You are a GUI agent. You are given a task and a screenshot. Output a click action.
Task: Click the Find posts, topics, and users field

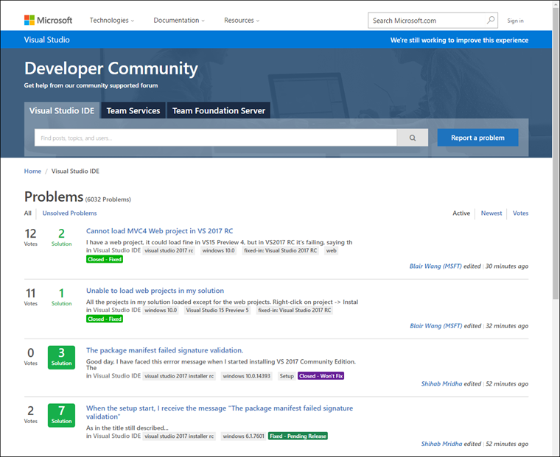(215, 138)
